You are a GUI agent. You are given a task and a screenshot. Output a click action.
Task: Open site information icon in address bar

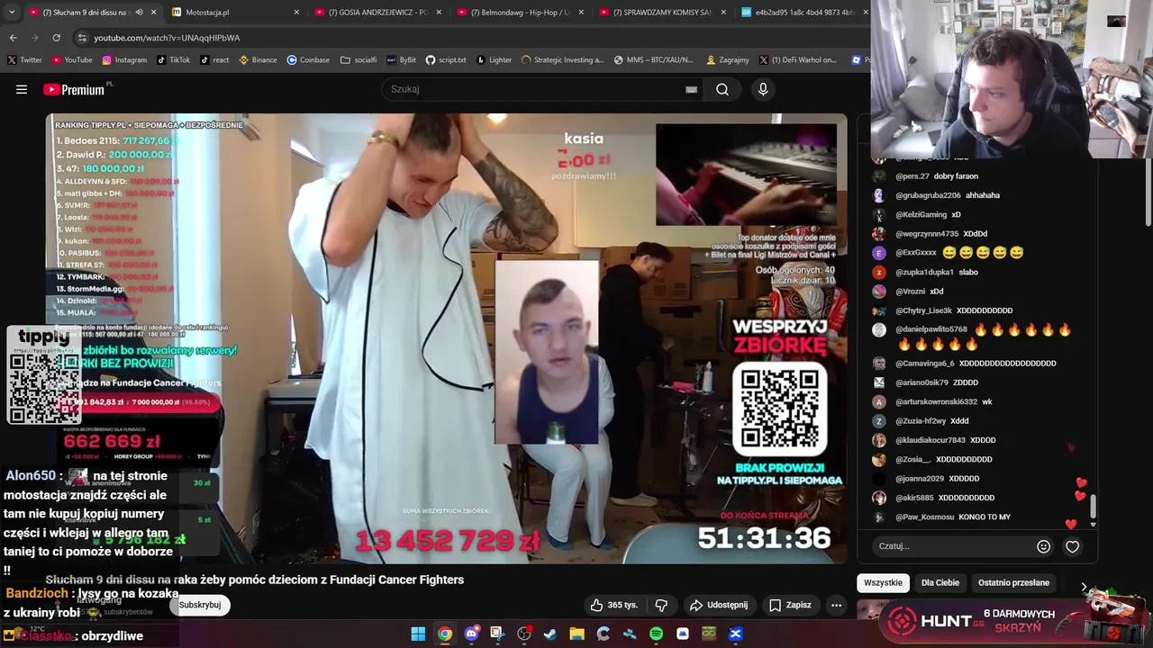tap(82, 38)
